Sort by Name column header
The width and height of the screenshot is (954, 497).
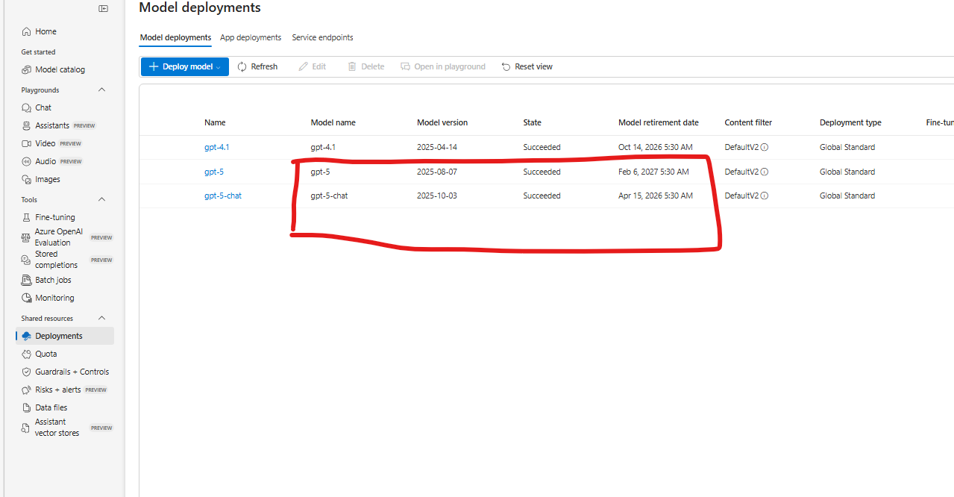click(x=215, y=122)
